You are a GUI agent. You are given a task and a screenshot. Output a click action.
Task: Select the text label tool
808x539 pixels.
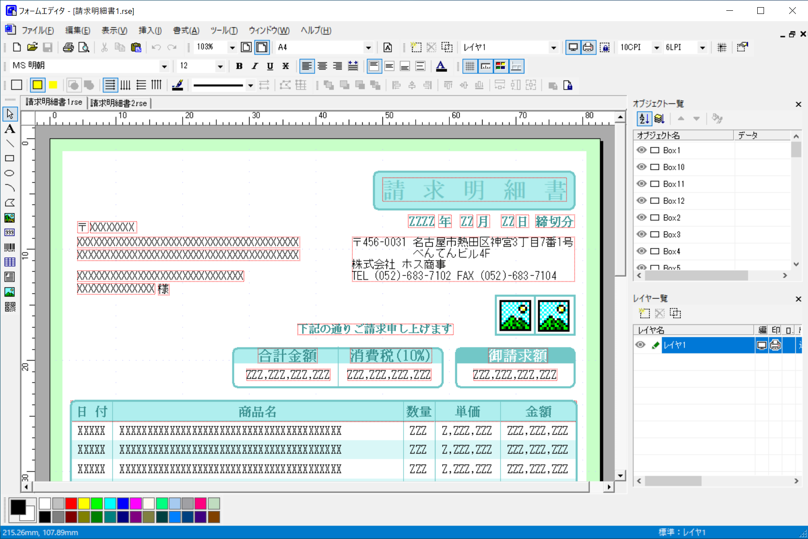[9, 129]
